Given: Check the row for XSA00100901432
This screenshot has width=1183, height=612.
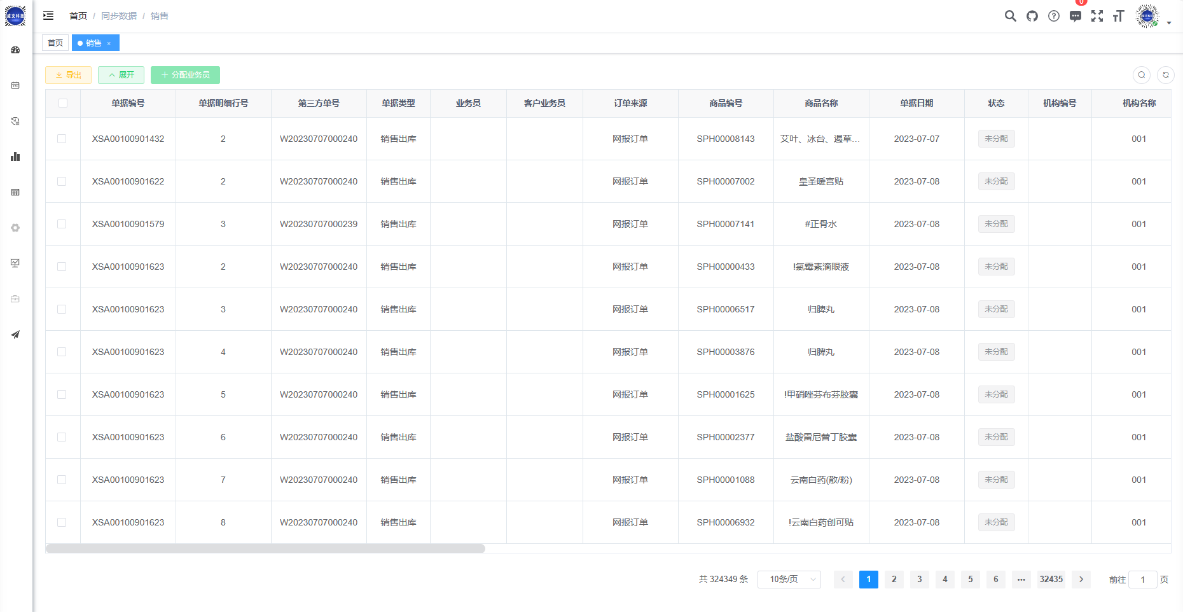Looking at the screenshot, I should (62, 139).
